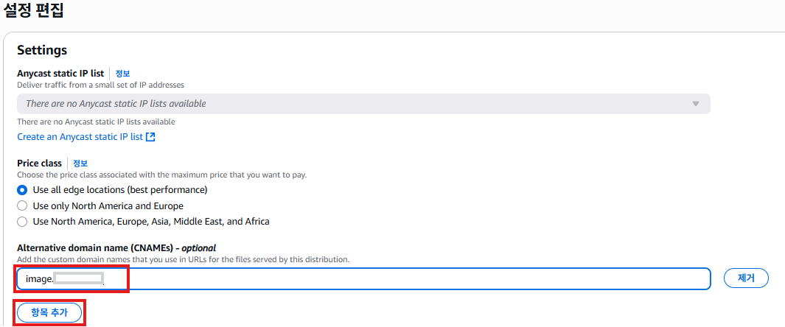The image size is (785, 327).
Task: Click the Create an Anycast static IP list link
Action: 80,137
